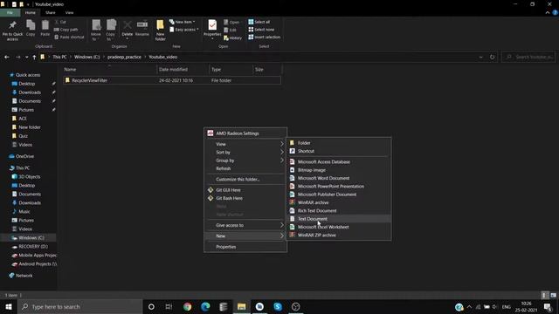Select Music in the navigation pane

pos(24,211)
